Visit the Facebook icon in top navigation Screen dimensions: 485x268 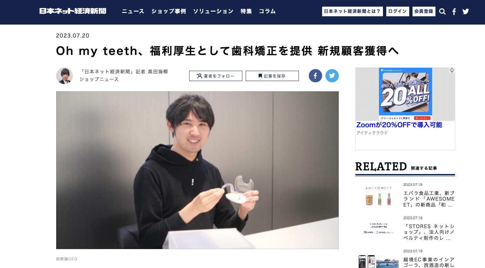pyautogui.click(x=454, y=12)
